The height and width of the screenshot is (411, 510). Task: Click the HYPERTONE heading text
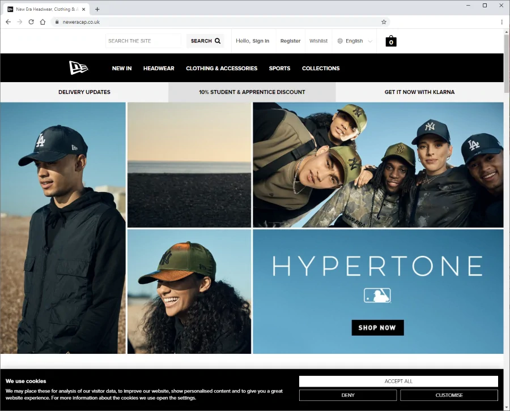click(x=377, y=266)
